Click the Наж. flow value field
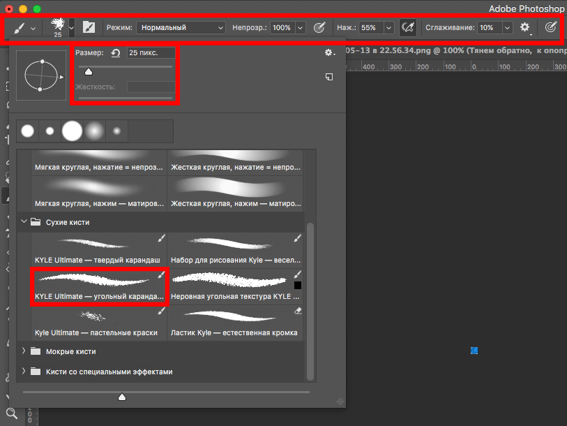 click(x=371, y=27)
